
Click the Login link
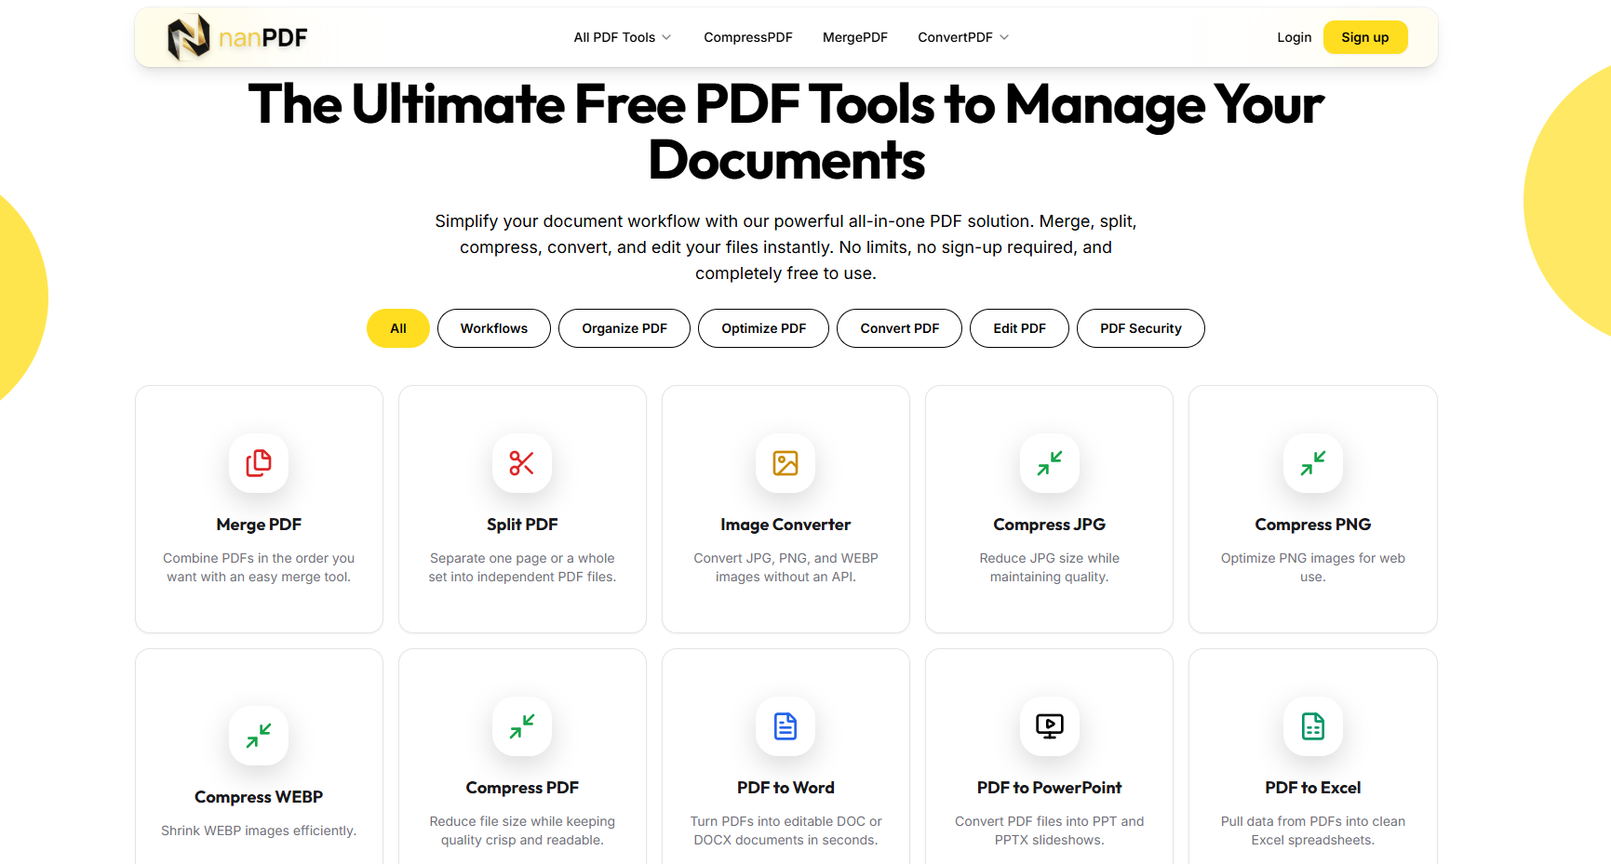click(x=1295, y=37)
